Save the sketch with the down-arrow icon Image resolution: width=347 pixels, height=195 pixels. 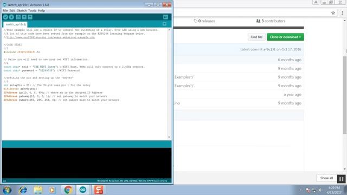(x=30, y=17)
